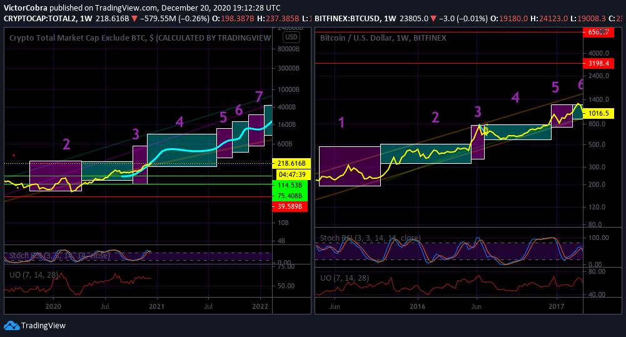Click the 4000.0 price axis value
The width and height of the screenshot is (626, 337).
[598, 53]
